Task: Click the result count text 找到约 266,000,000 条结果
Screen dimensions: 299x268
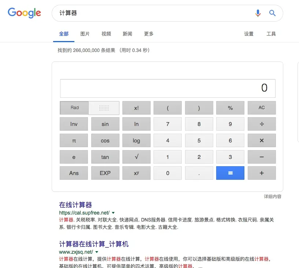Action: [86, 50]
